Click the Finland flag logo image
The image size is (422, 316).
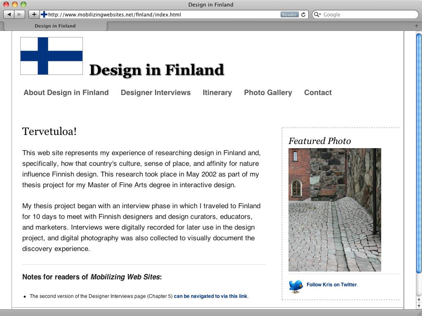pyautogui.click(x=52, y=56)
